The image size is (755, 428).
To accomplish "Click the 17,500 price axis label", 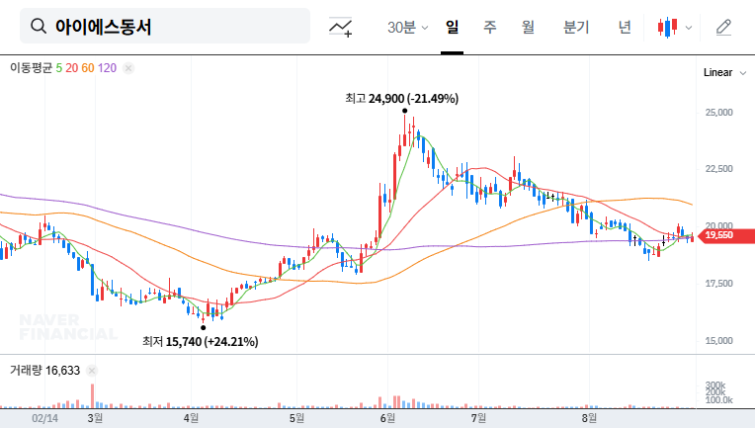I will [718, 284].
